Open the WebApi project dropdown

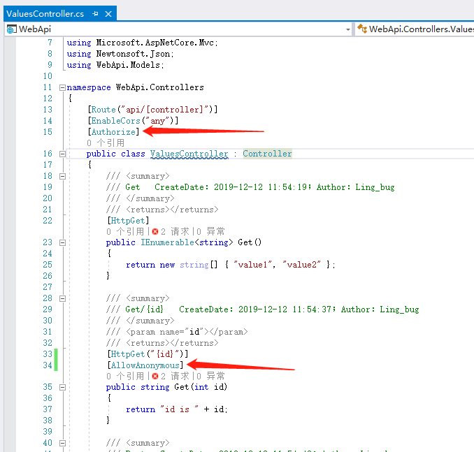tap(348, 29)
